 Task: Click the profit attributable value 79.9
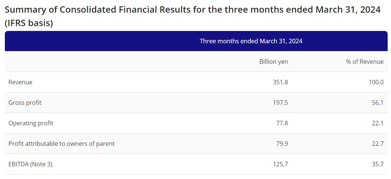pos(282,144)
